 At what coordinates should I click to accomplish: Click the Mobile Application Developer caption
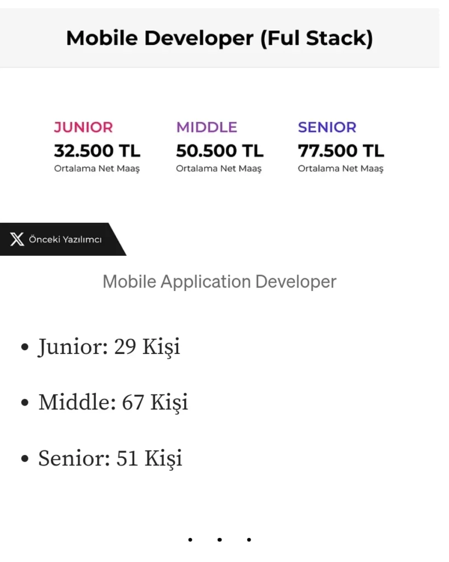[x=219, y=282]
